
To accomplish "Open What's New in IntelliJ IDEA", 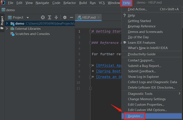I will [x=152, y=48].
